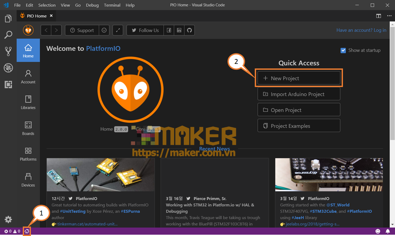395x236 pixels.
Task: Click the Open Project button
Action: pos(299,110)
